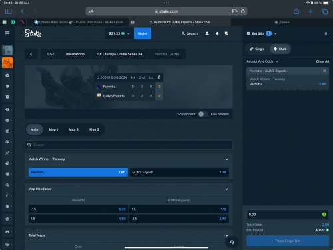The image size is (333, 250).
Task: Open Accept Any Odds dropdown
Action: (x=262, y=61)
